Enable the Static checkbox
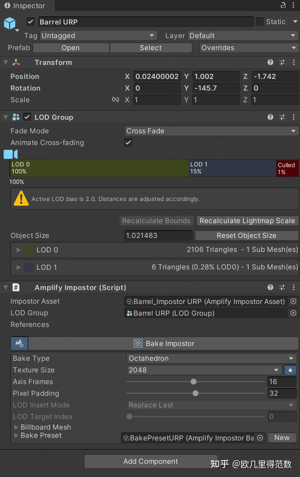Image resolution: width=300 pixels, height=477 pixels. click(260, 22)
